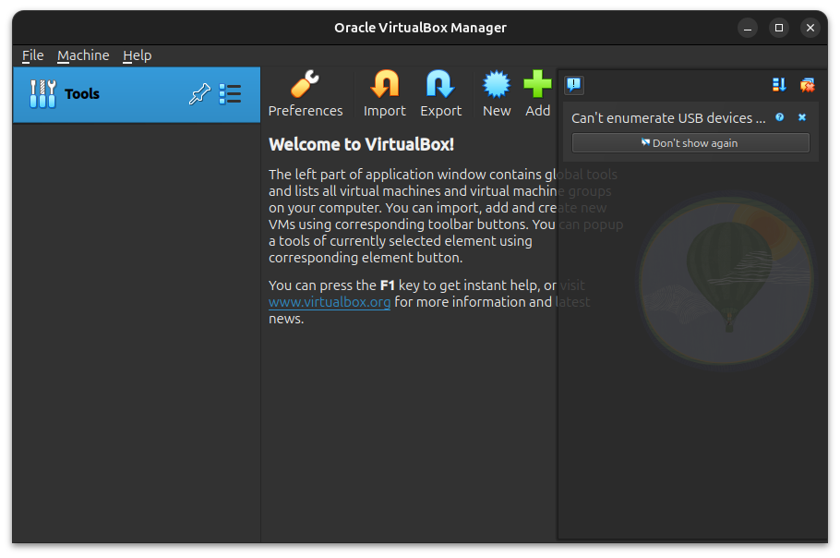Dismiss the USB devices notification
This screenshot has width=840, height=558.
(802, 117)
